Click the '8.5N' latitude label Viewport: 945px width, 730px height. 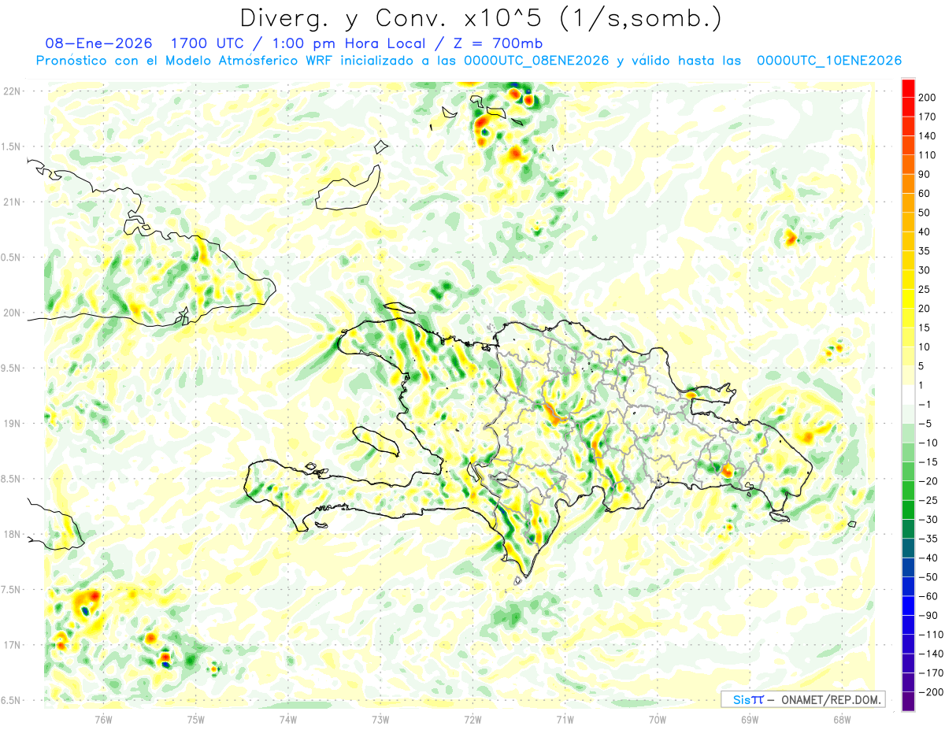11,479
